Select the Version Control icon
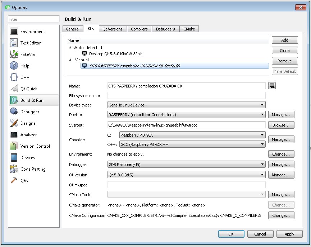This screenshot has width=311, height=247. (14, 146)
